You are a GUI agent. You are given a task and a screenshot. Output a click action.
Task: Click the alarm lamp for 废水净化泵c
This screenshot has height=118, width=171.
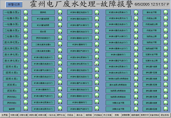tap(26, 54)
